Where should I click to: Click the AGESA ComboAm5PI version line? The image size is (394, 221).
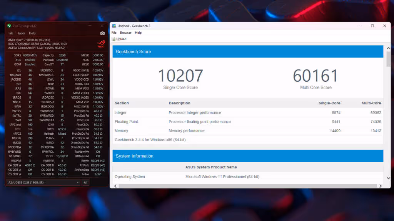point(37,48)
